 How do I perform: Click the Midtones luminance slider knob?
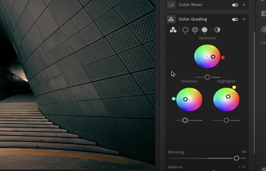click(x=207, y=77)
